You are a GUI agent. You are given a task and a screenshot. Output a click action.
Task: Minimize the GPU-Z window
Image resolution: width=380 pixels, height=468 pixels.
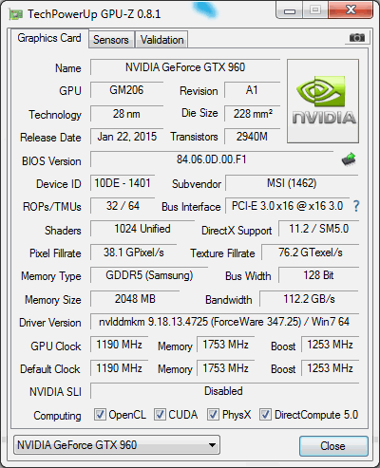click(x=290, y=11)
